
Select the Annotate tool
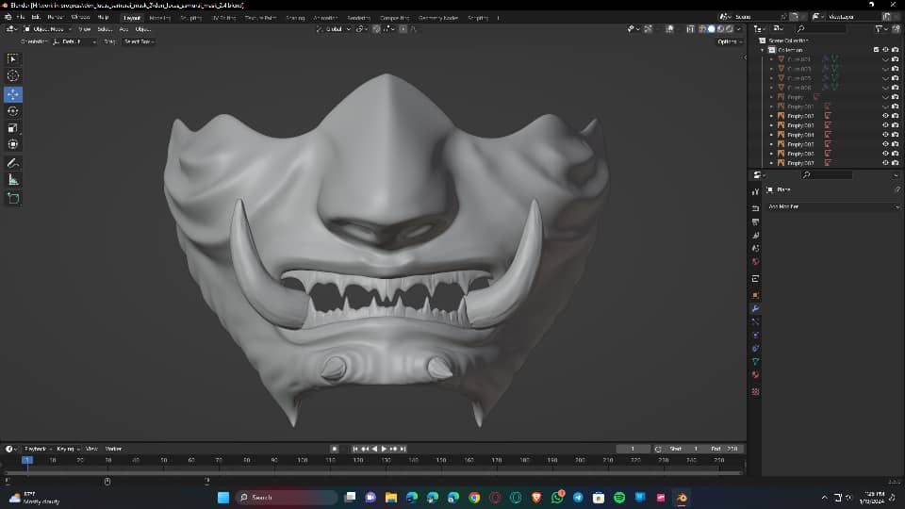pyautogui.click(x=12, y=163)
